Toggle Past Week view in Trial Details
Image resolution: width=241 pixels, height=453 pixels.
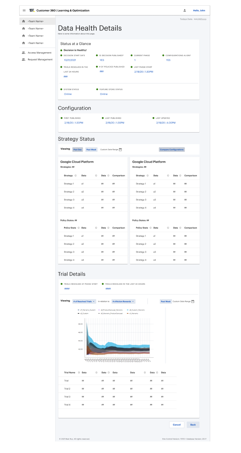coord(166,302)
